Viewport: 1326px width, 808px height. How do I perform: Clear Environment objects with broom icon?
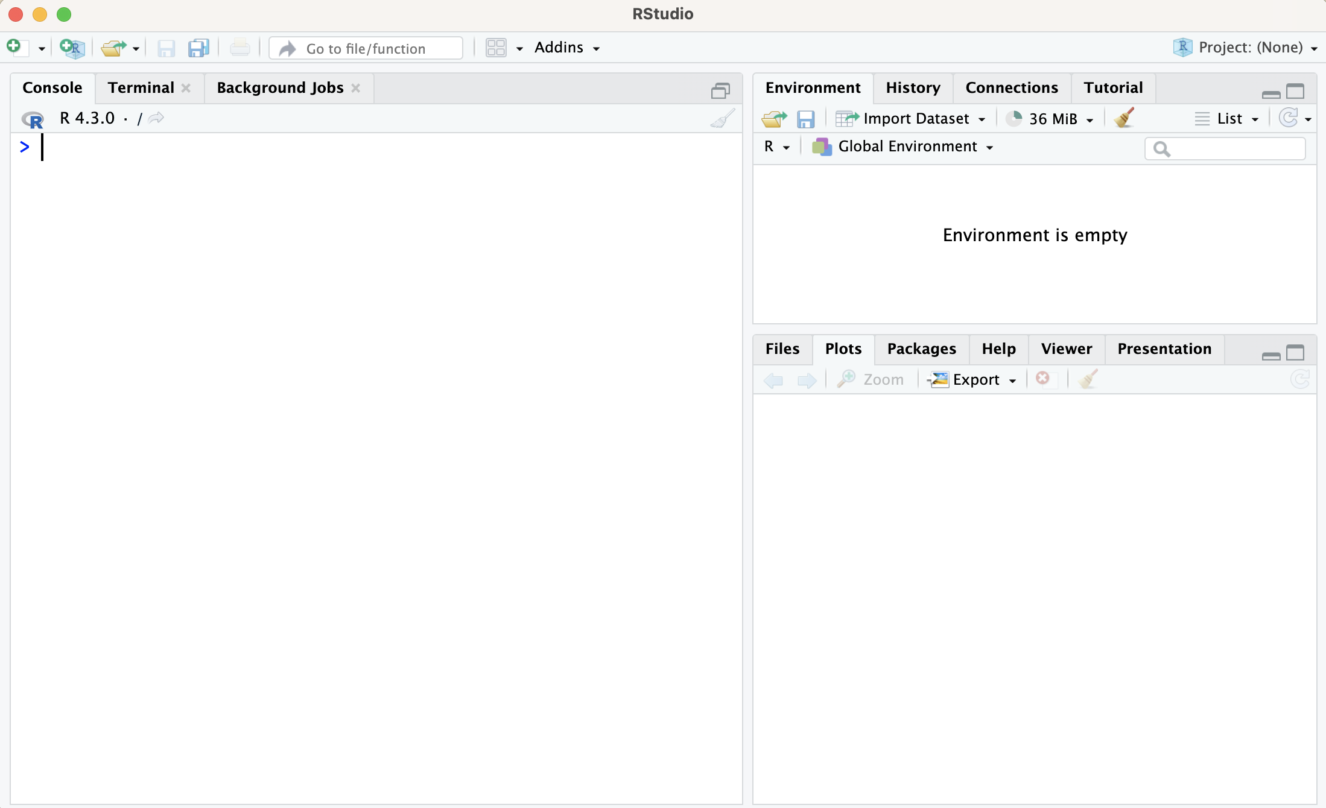[1124, 118]
